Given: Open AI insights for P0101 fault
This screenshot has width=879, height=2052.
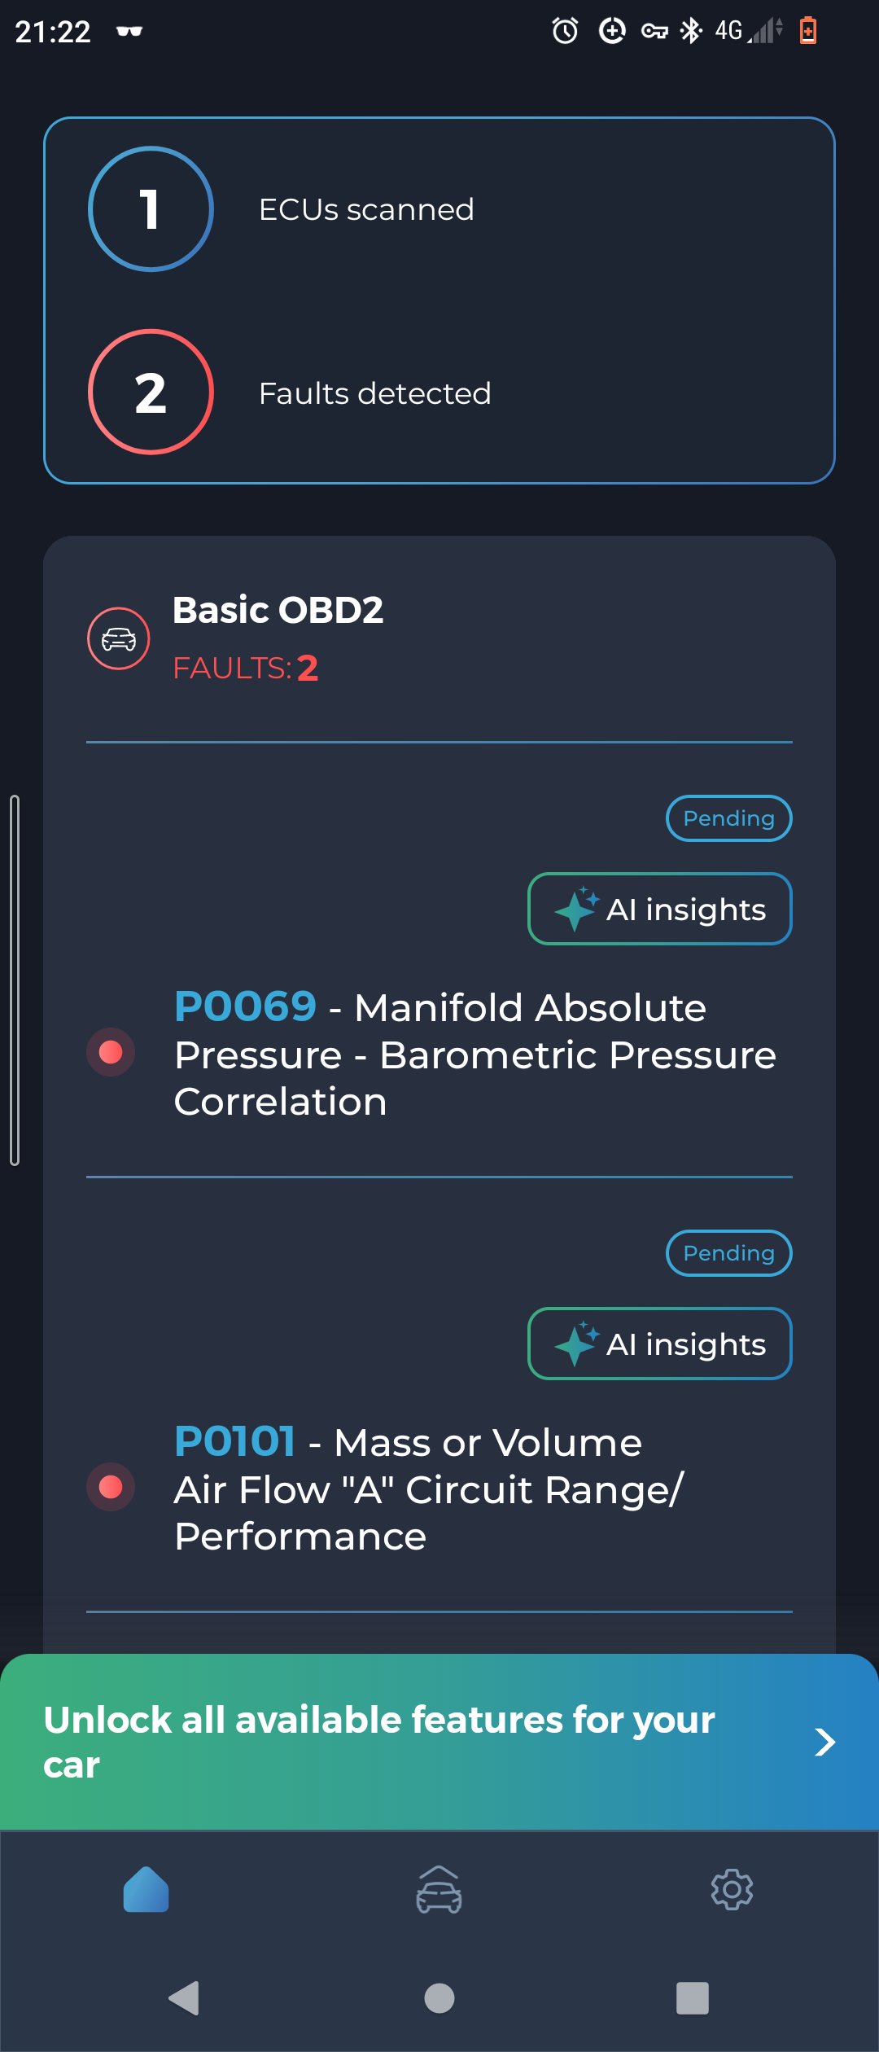Looking at the screenshot, I should coord(660,1344).
